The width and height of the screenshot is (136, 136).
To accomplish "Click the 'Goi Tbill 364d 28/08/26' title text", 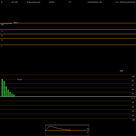I will [x=126, y=2].
